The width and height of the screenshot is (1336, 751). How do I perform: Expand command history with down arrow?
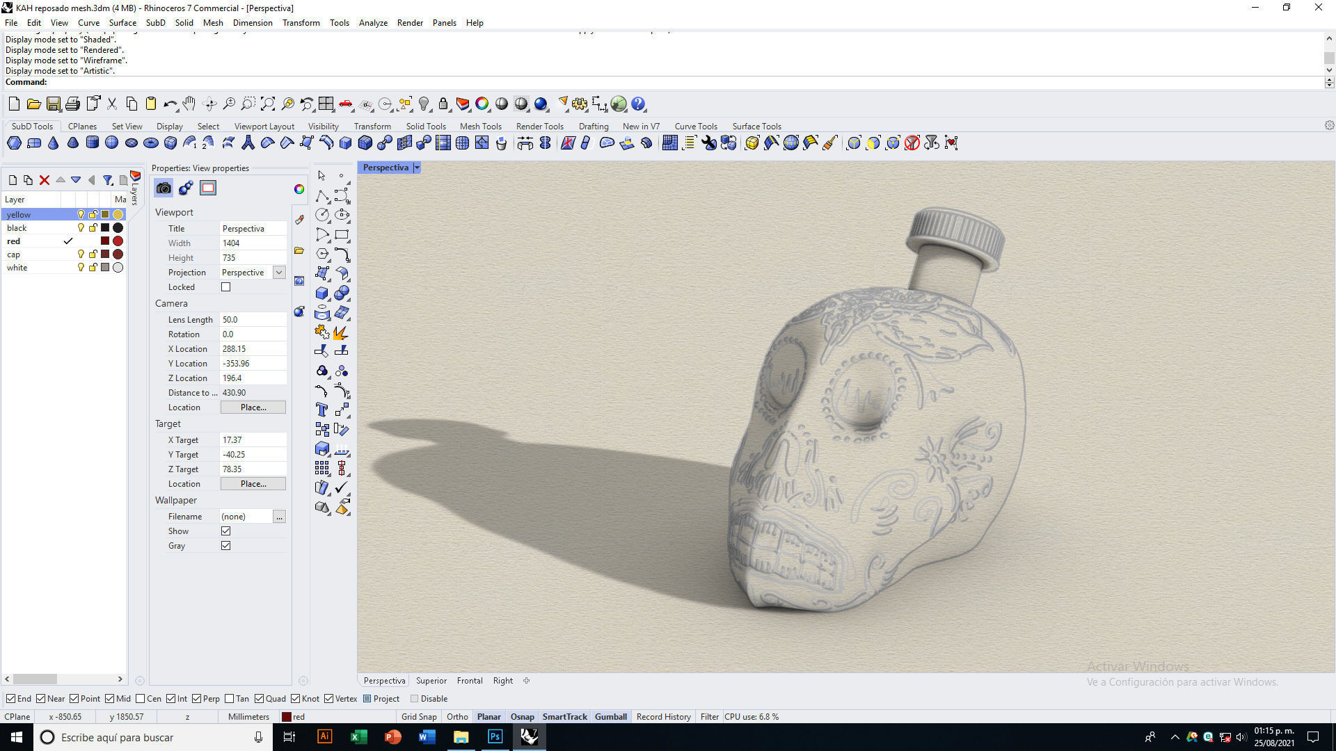click(1329, 70)
